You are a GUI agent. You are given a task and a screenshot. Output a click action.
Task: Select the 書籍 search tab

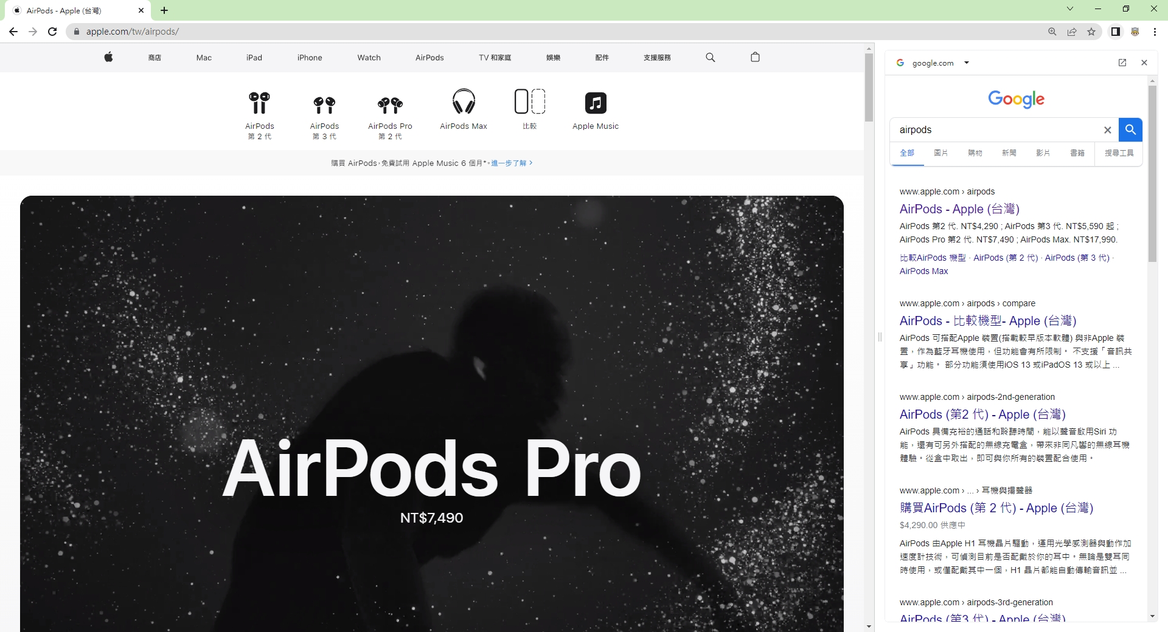(x=1077, y=153)
